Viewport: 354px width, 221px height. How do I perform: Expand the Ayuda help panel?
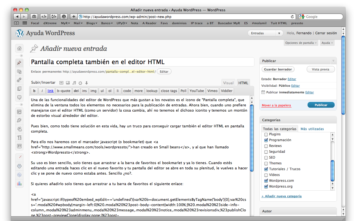327,43
